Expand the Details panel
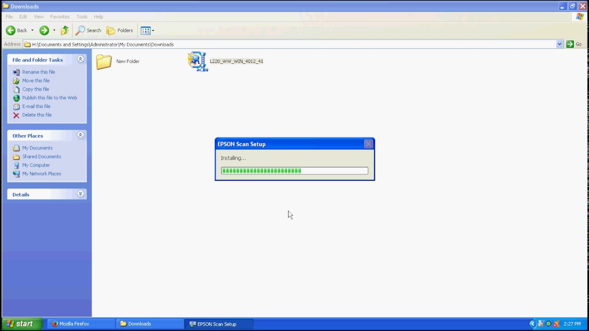 (x=81, y=194)
